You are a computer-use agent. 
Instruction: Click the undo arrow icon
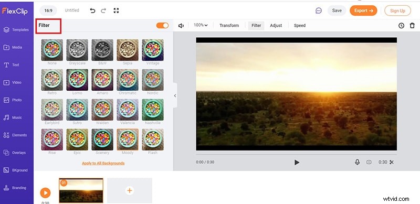tap(93, 10)
